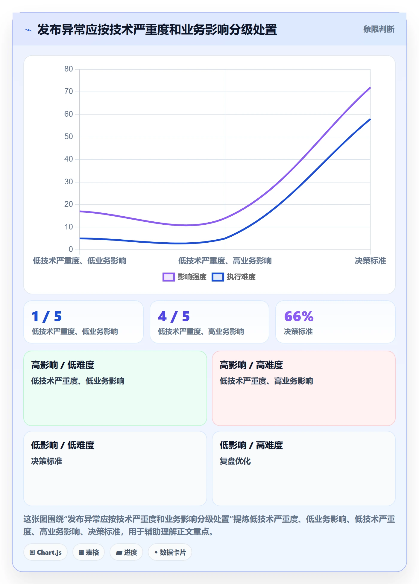Click the blue 执行难度 legend swatch

click(x=218, y=277)
